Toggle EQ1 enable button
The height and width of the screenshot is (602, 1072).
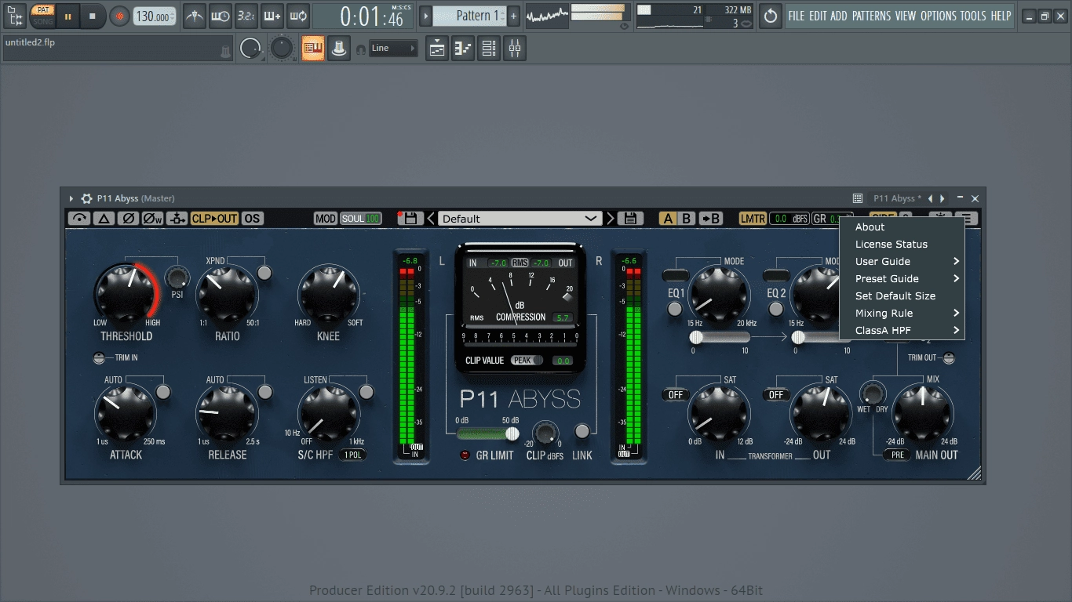(x=675, y=309)
